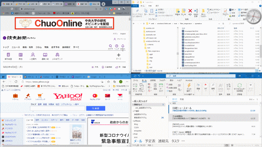
Task: Collapse the 今日 message group in Outlook
Action: tap(170, 103)
